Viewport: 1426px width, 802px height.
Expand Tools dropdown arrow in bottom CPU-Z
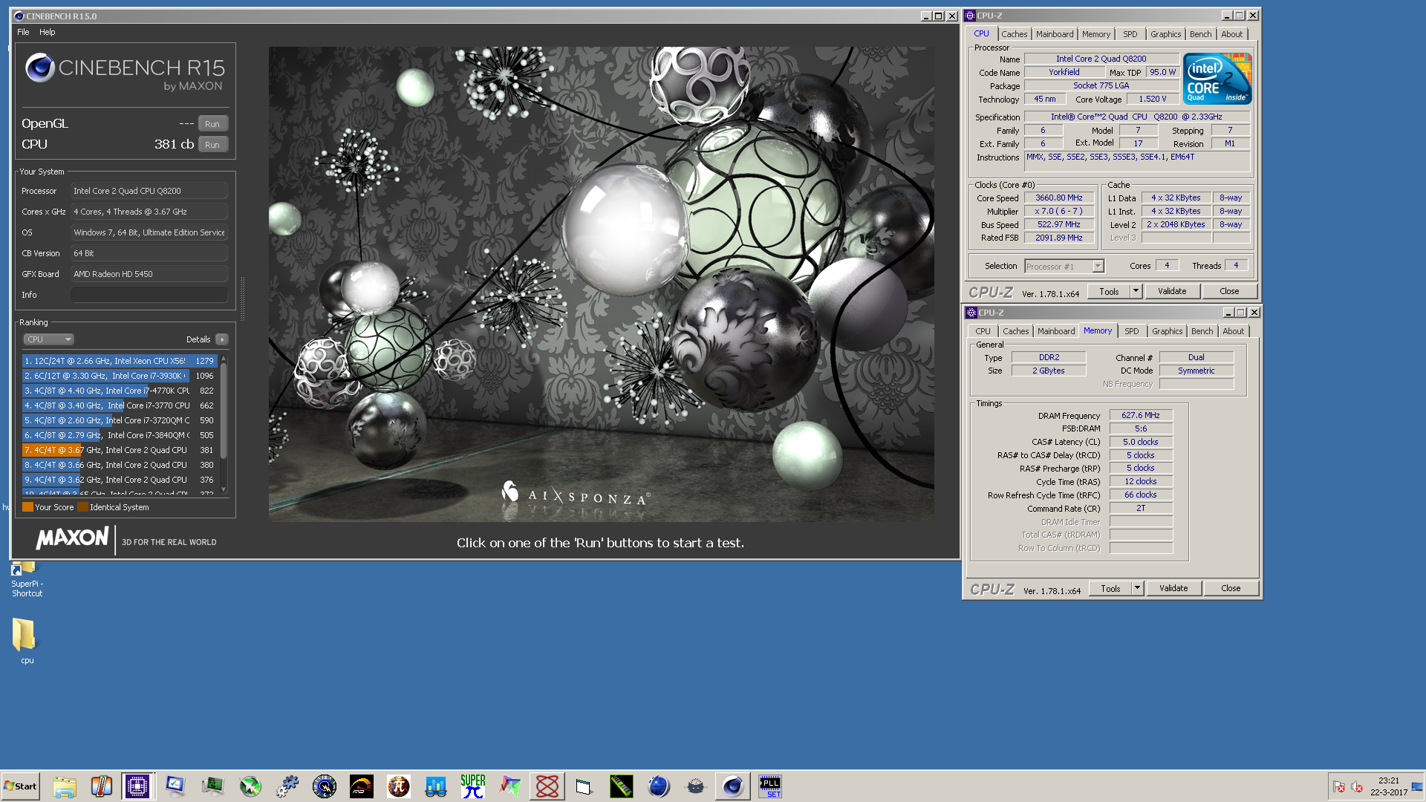tap(1137, 589)
